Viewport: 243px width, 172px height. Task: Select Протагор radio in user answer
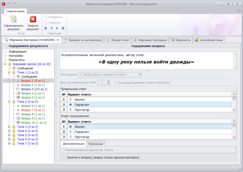(71, 137)
